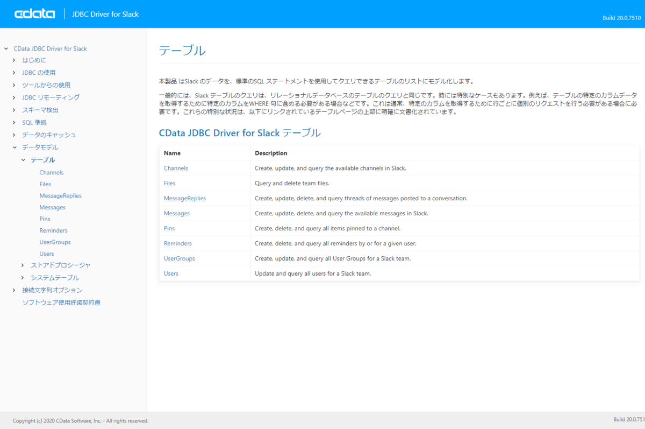Click the CData JDBC Driver for Slack テーブル heading
The height and width of the screenshot is (429, 645).
[240, 132]
